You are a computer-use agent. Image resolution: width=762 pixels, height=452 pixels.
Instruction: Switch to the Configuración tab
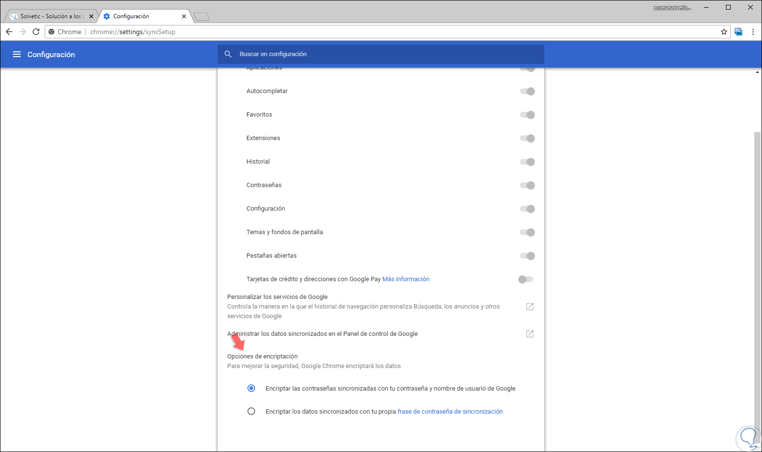point(145,16)
